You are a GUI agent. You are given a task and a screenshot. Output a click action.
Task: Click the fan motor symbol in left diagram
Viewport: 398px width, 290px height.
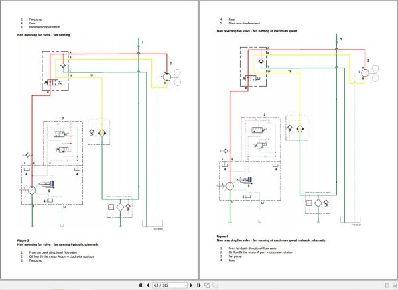point(166,77)
